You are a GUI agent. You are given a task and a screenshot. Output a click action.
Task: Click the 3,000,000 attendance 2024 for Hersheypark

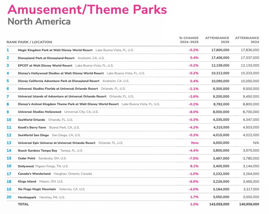coord(251,197)
